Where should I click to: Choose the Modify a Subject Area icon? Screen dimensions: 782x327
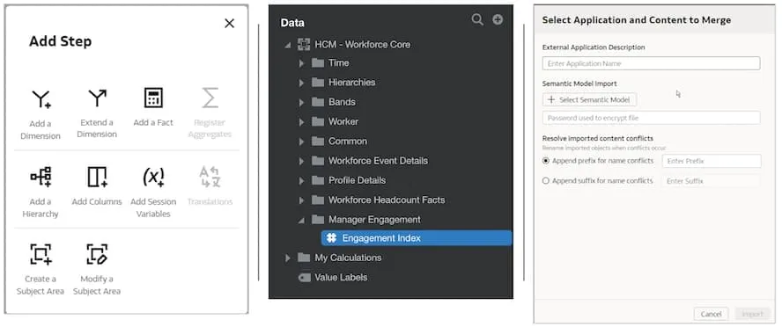(97, 254)
